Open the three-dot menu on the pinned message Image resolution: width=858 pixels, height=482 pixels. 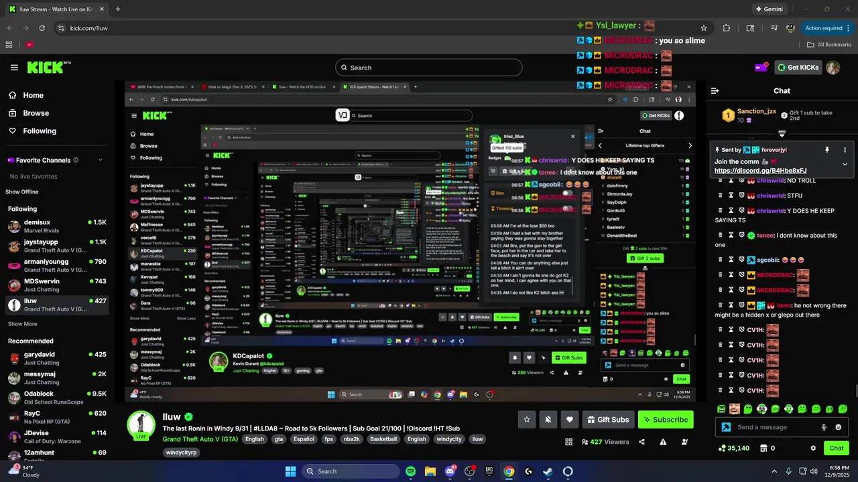[x=845, y=150]
